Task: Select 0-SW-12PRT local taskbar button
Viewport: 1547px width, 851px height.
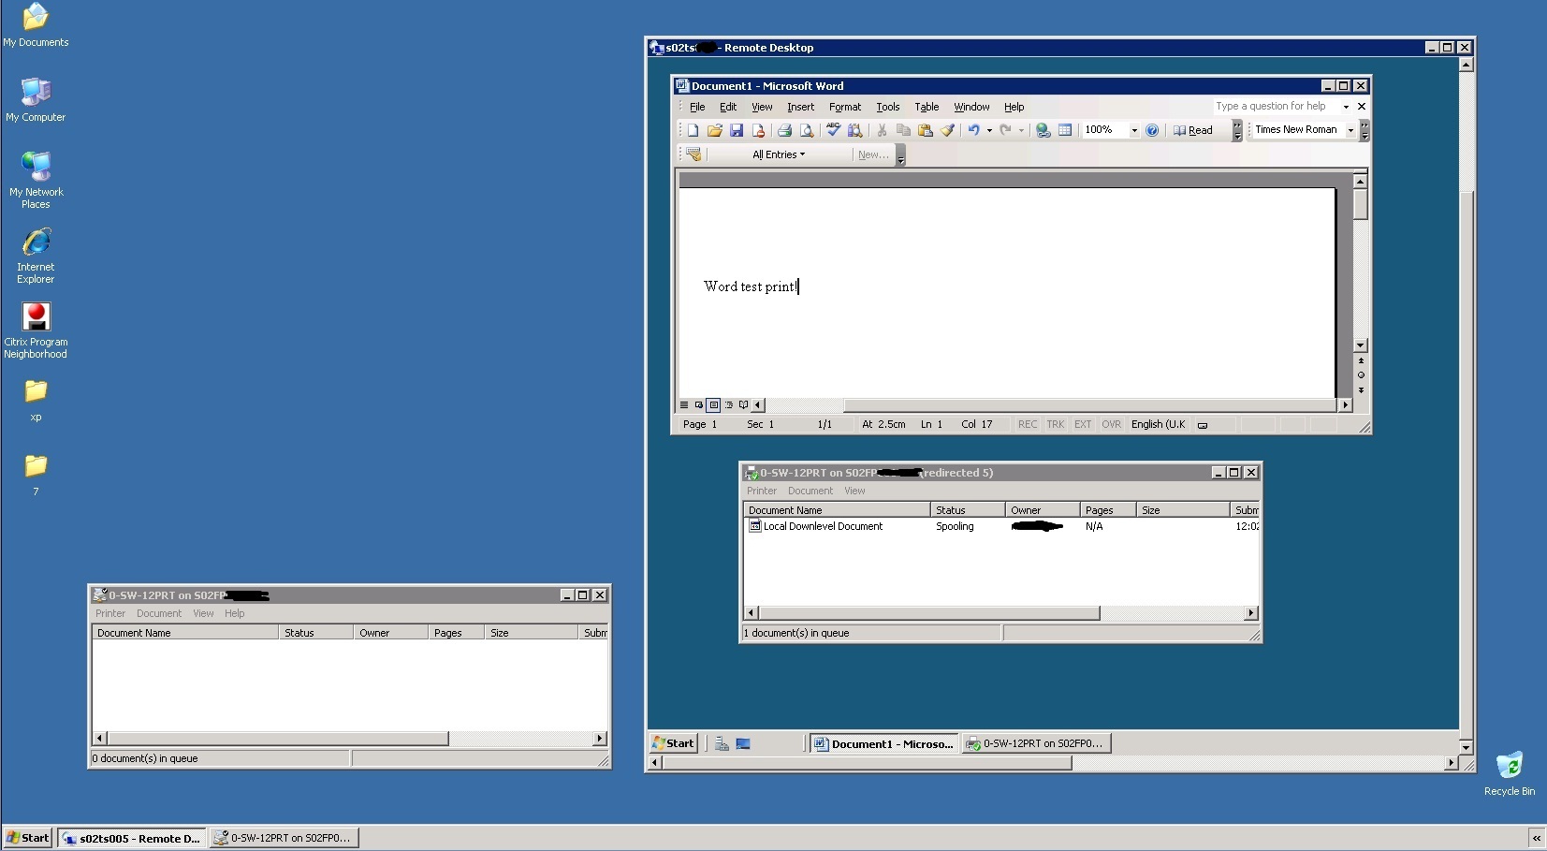Action: [x=284, y=838]
